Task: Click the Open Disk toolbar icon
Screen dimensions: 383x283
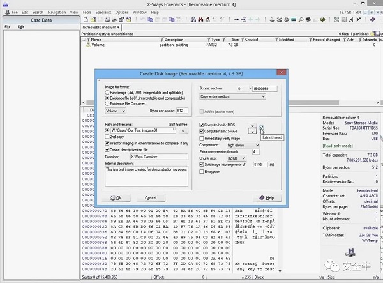Action: [x=272, y=20]
